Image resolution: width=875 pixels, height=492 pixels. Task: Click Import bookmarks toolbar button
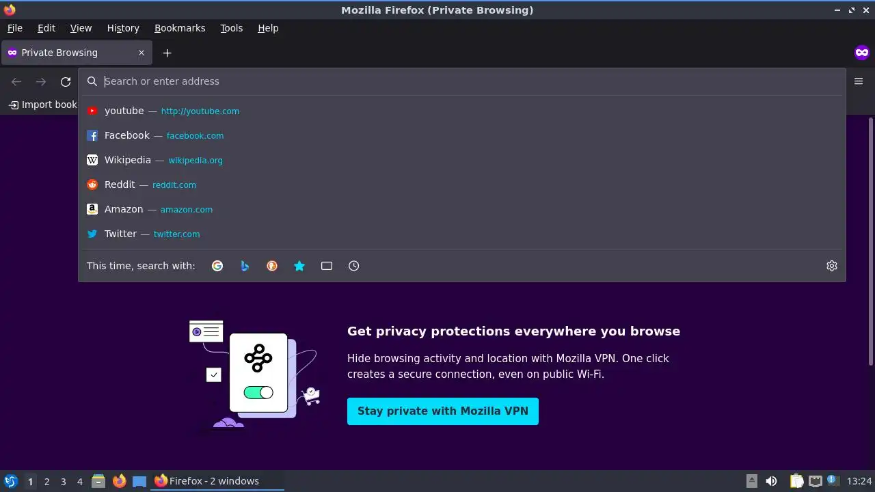click(42, 105)
